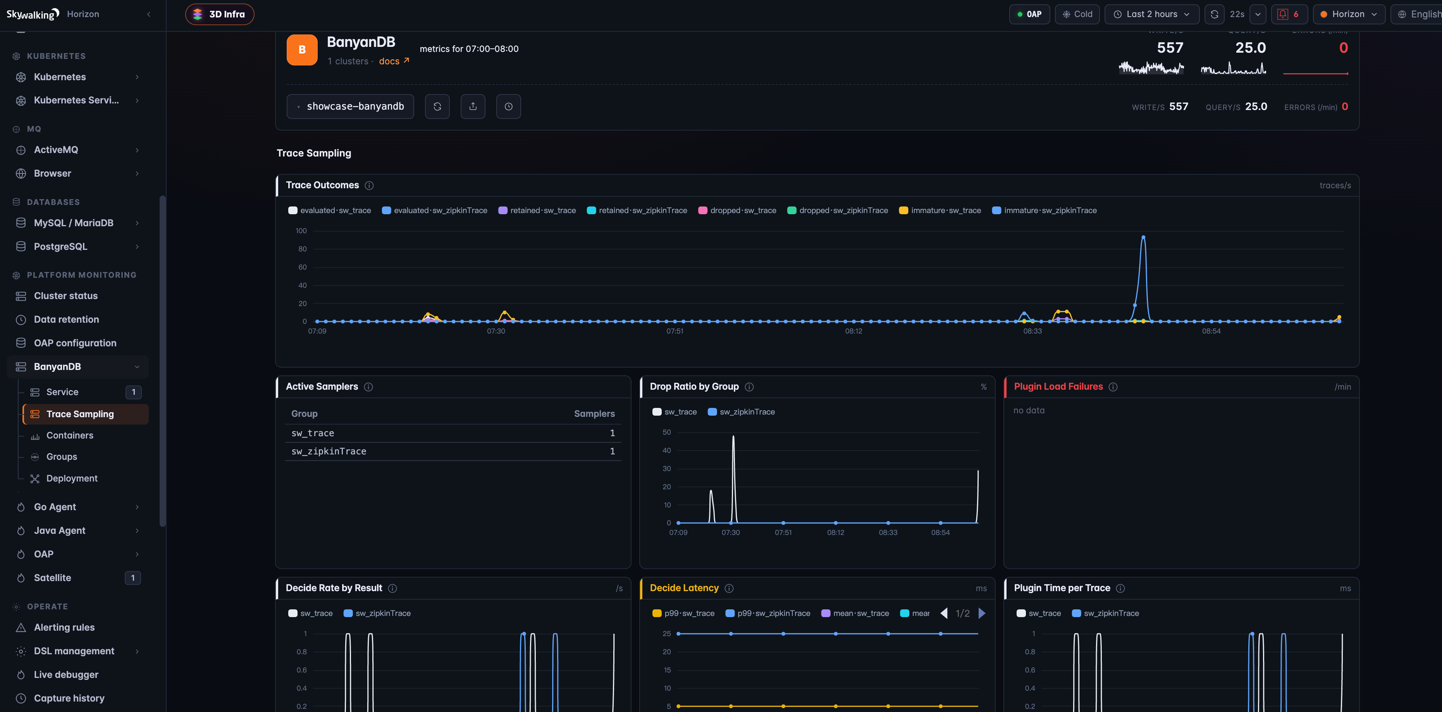This screenshot has width=1442, height=712.
Task: Toggle p99·sw_trace in Decide Latency legend
Action: [683, 614]
